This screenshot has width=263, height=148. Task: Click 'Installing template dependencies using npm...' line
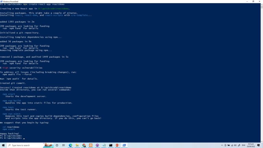[x=31, y=37]
